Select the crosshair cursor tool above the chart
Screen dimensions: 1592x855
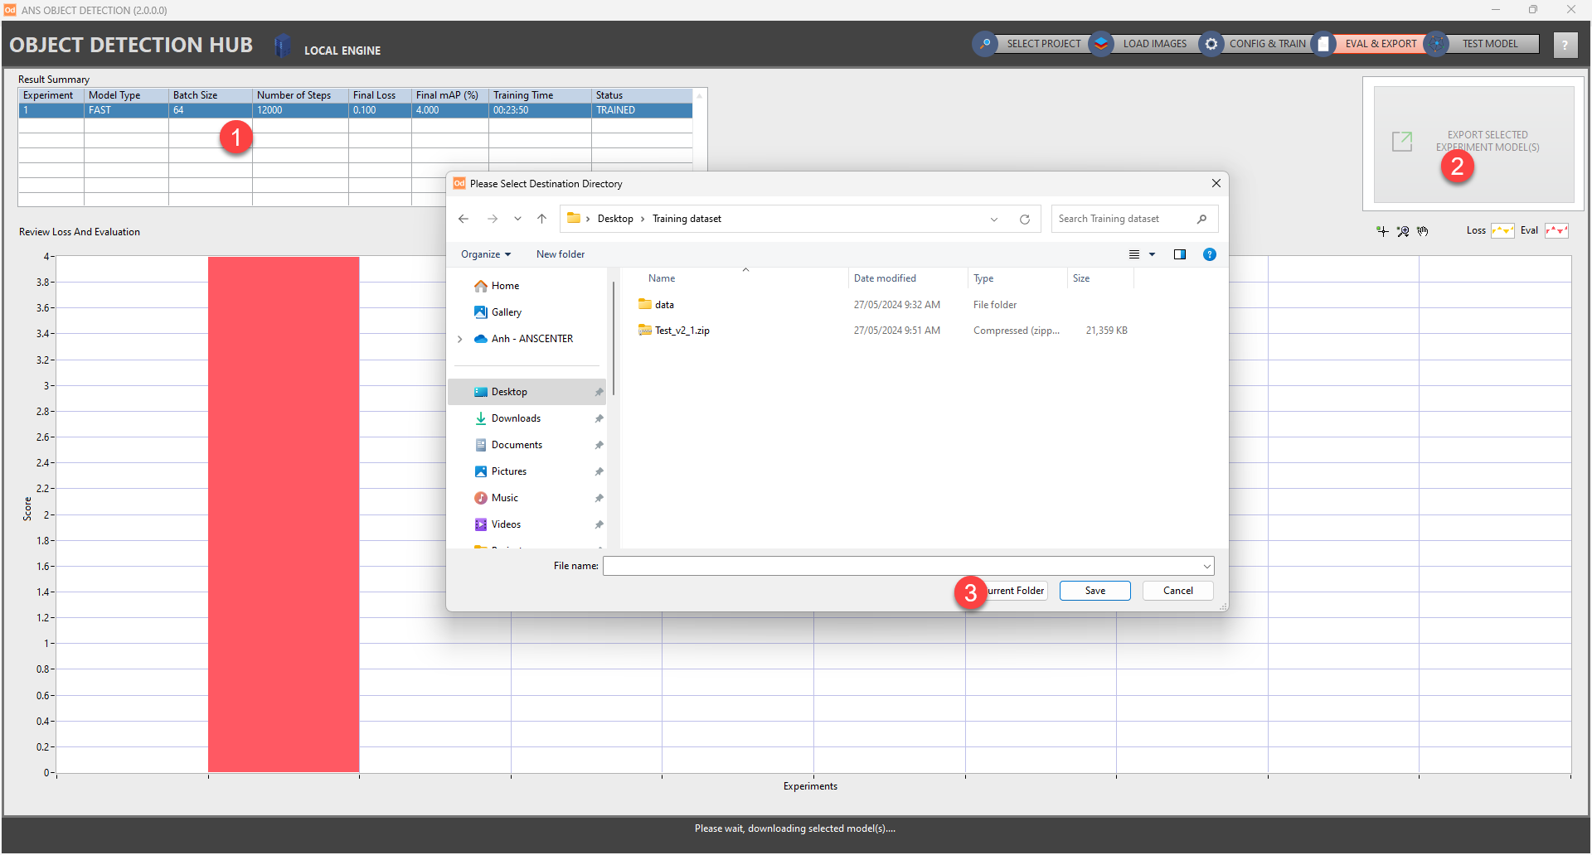pos(1382,231)
